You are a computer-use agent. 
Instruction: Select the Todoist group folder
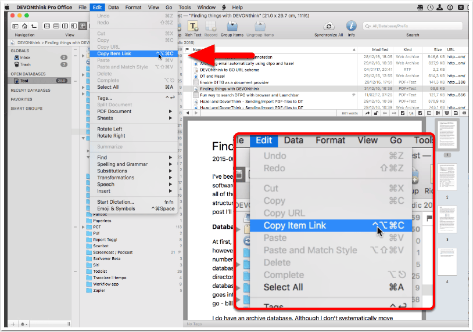pos(100,272)
